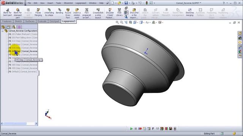Toggle the Section View

pyautogui.click(x=130, y=23)
